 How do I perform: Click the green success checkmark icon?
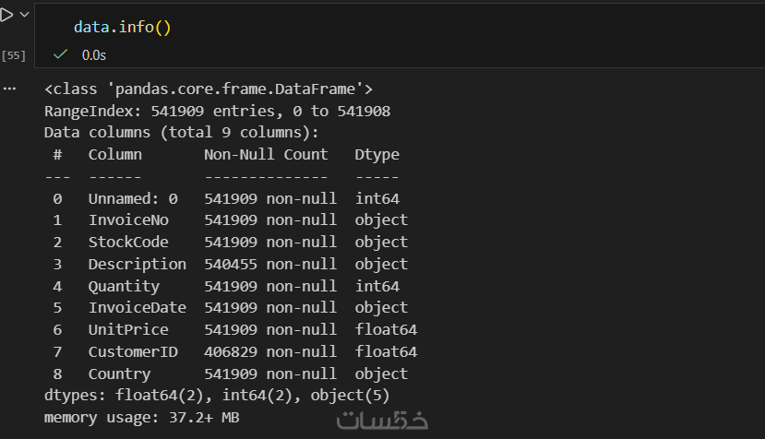[61, 54]
